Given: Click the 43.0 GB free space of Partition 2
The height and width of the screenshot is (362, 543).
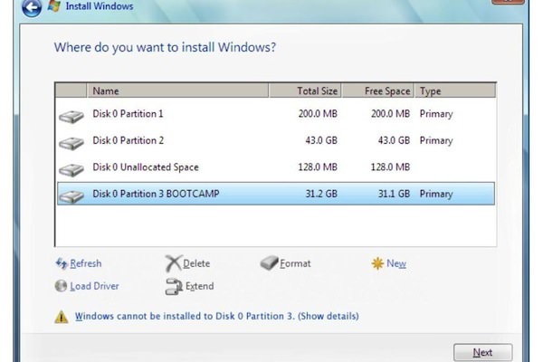Looking at the screenshot, I should coord(394,140).
